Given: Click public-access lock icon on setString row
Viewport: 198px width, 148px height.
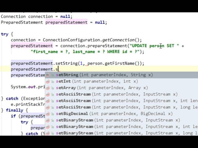Looking at the screenshot, I should (52, 75).
